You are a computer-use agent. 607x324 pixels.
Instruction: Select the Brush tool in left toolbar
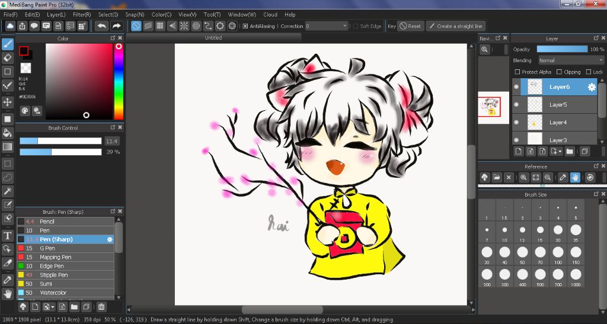point(7,44)
